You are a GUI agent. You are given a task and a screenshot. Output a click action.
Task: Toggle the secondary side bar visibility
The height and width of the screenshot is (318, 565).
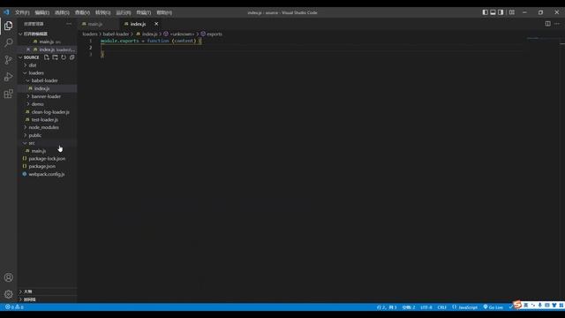point(501,12)
